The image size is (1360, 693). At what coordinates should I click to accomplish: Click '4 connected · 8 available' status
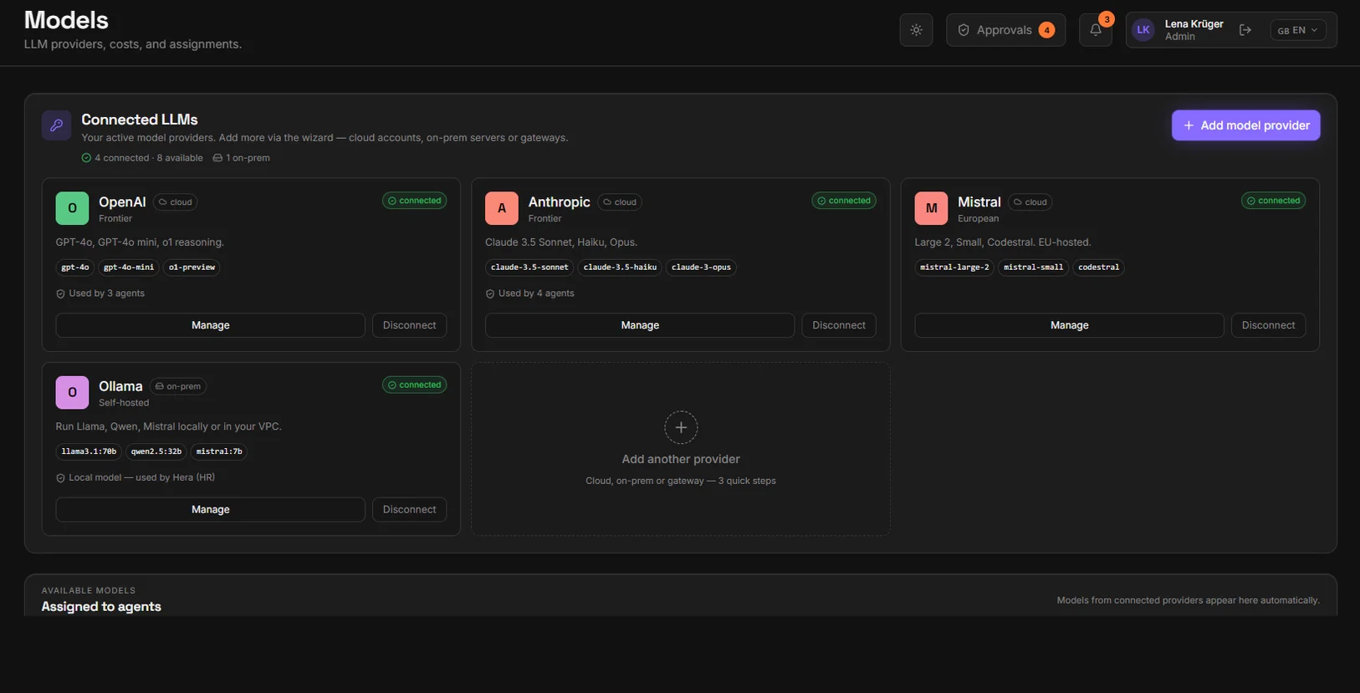[x=148, y=158]
